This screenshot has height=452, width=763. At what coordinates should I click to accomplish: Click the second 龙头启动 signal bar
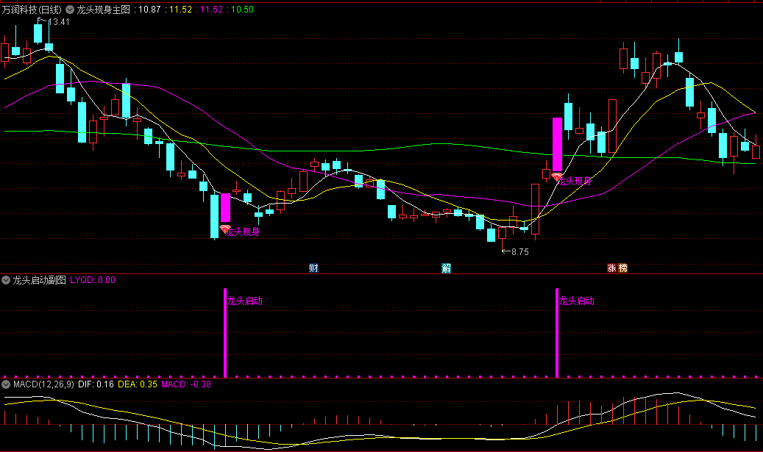pyautogui.click(x=557, y=332)
